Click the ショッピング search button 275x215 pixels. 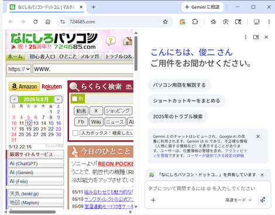click(118, 111)
